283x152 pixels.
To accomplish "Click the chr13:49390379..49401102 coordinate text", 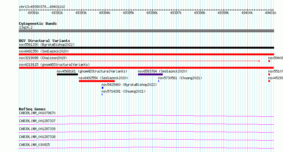I will click(x=42, y=7).
